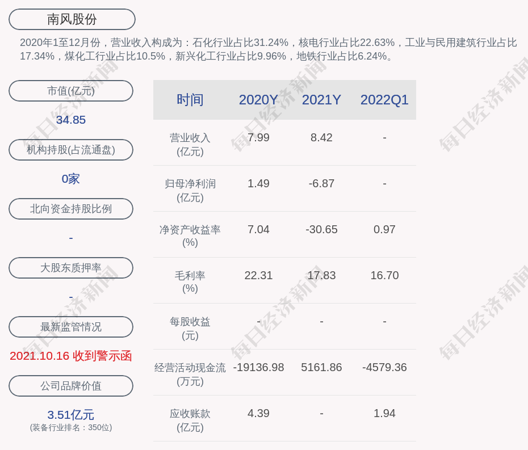Select the 2020Y column header

tap(258, 100)
